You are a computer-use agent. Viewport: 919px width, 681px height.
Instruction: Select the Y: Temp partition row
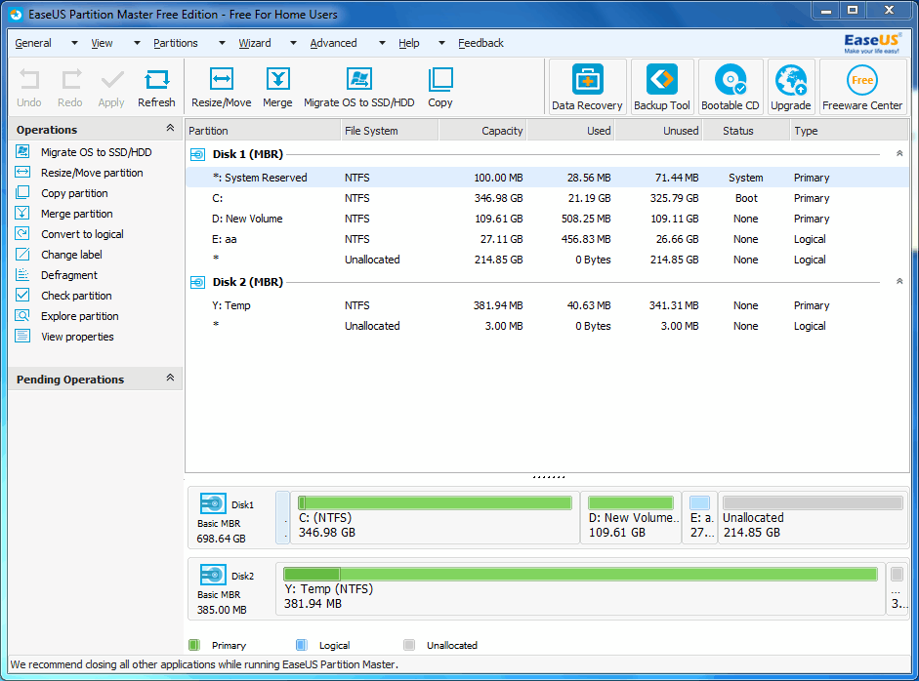coord(548,305)
